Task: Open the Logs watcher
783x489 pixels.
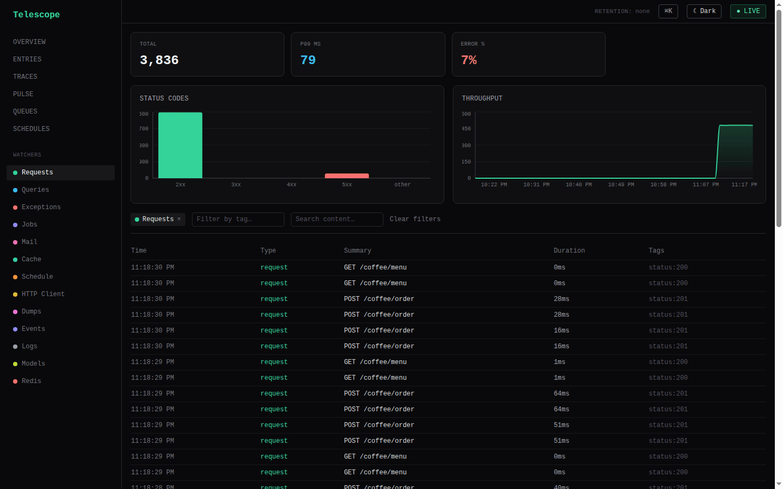Action: pos(60,346)
